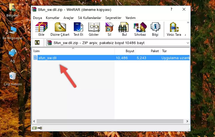Screen dimensions: 215x137
Task: Close the WinRAR window
Action: [x=184, y=9]
